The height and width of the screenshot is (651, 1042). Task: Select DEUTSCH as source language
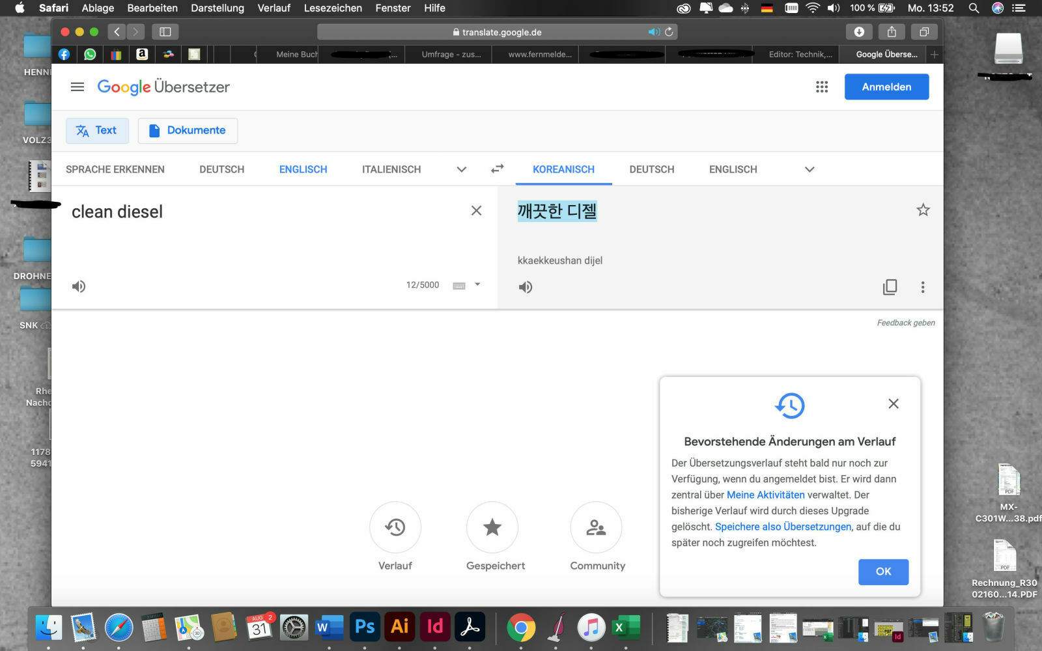point(221,169)
